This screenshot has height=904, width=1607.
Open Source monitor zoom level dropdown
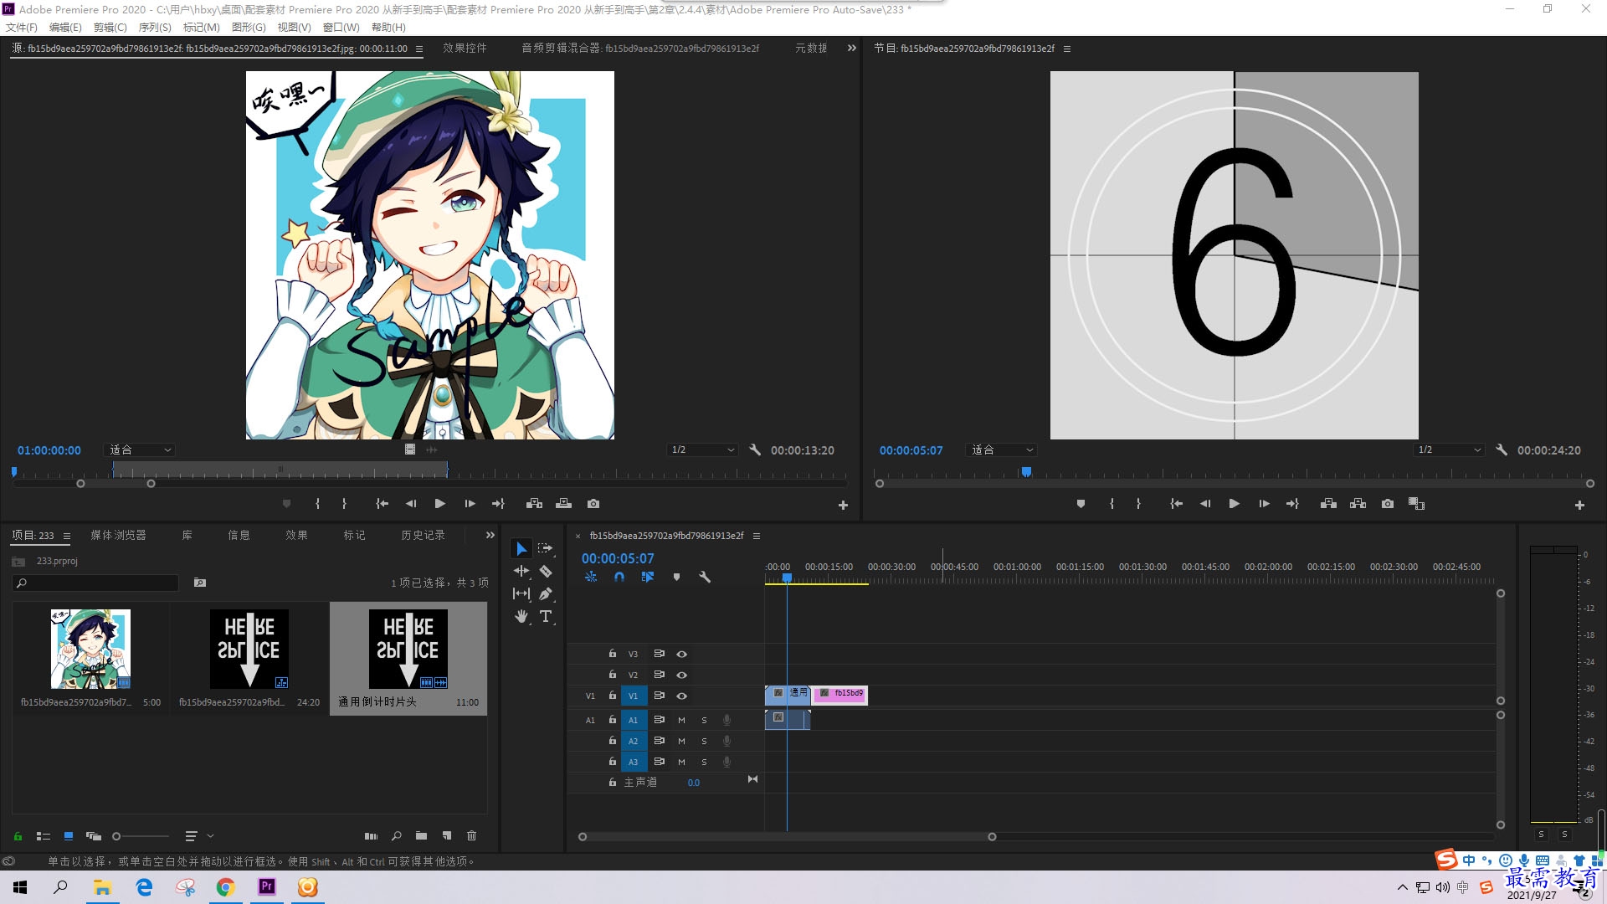pos(139,449)
